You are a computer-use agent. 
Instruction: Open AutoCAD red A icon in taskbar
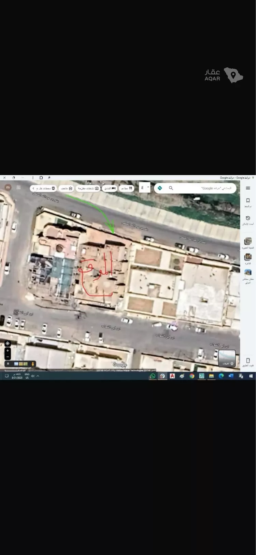click(172, 376)
